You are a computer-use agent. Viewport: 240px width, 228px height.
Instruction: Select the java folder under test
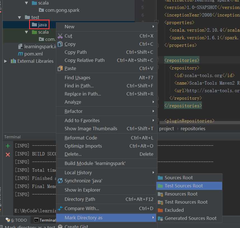39,25
